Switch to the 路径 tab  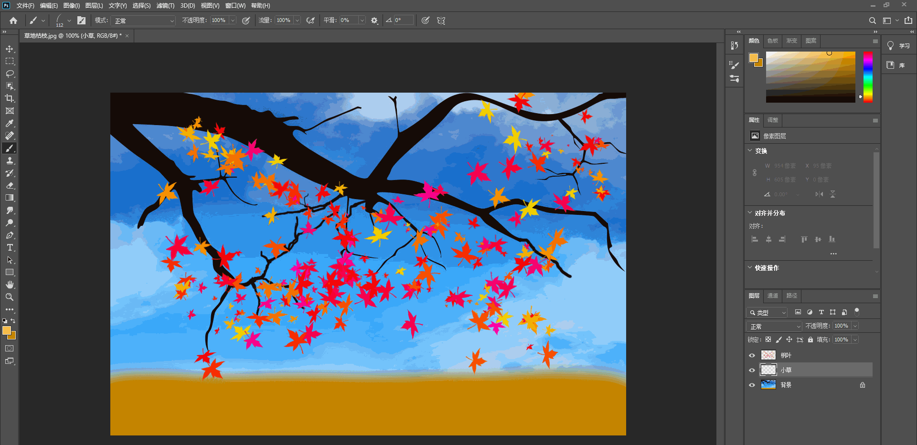(792, 296)
